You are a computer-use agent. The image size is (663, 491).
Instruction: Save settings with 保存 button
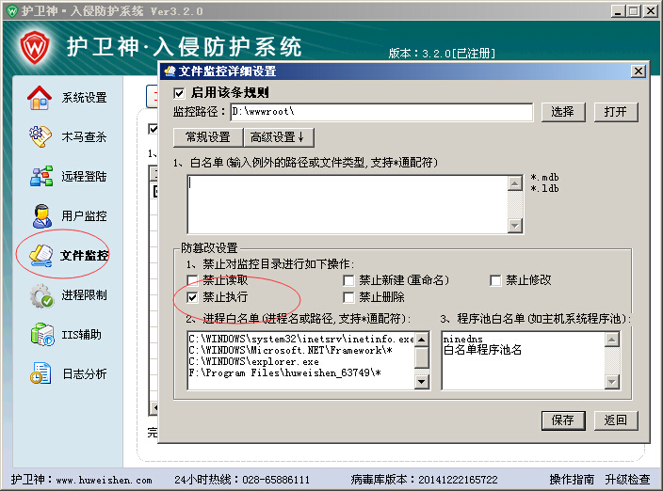tap(563, 420)
